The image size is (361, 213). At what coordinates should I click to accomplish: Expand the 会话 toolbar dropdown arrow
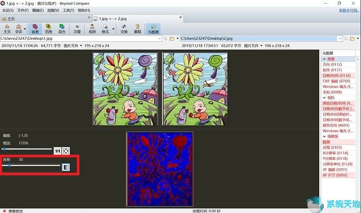[25, 29]
